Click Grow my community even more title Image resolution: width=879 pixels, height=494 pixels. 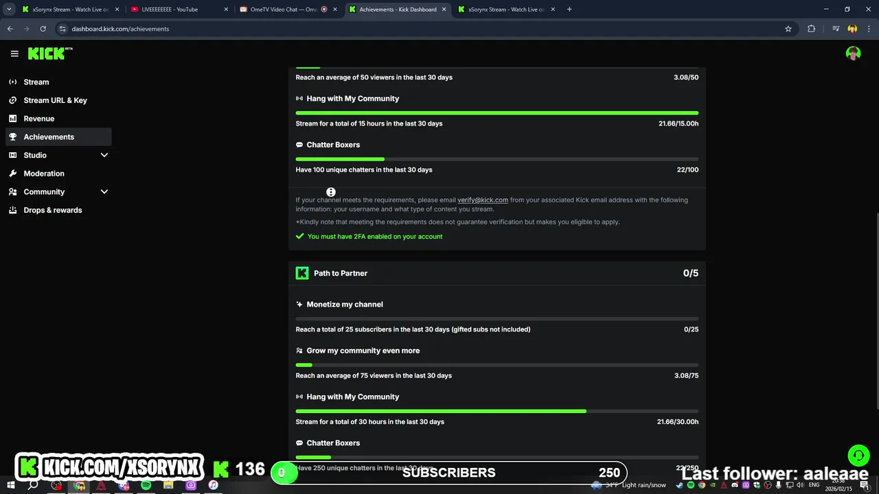click(x=363, y=351)
